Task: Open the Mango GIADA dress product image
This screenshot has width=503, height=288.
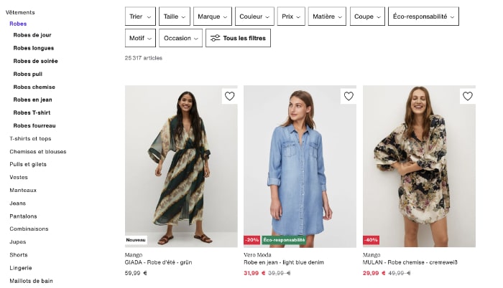Action: (181, 166)
